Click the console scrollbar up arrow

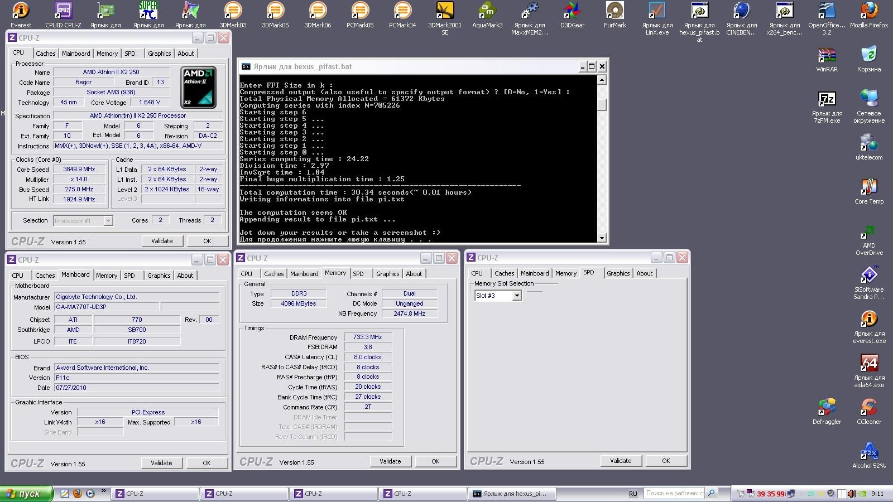pyautogui.click(x=602, y=80)
